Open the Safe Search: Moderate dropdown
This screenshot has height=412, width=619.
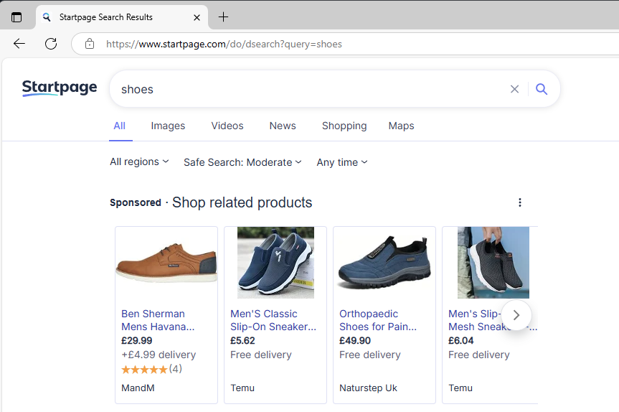pos(242,162)
